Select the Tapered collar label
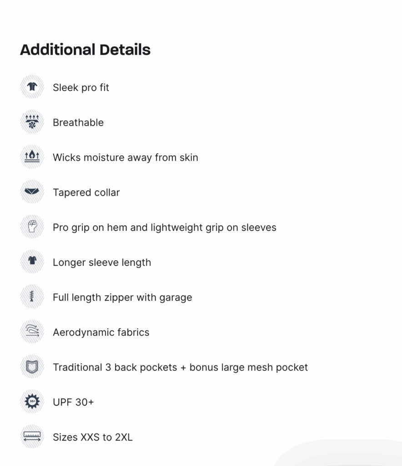Image resolution: width=402 pixels, height=466 pixels. 86,192
